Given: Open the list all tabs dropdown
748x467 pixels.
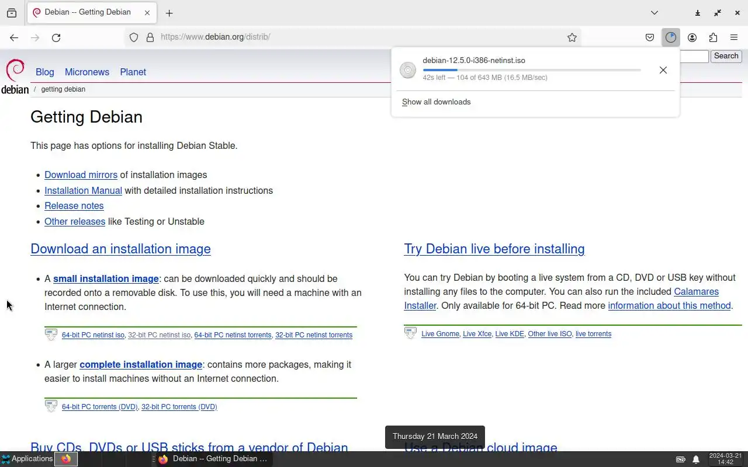Looking at the screenshot, I should pos(654,13).
